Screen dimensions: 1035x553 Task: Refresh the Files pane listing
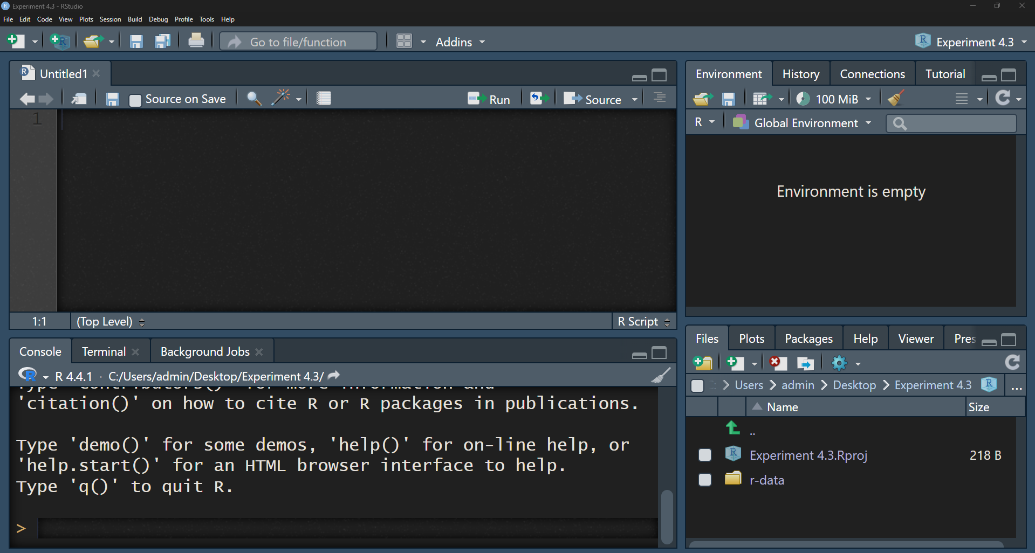tap(1012, 362)
